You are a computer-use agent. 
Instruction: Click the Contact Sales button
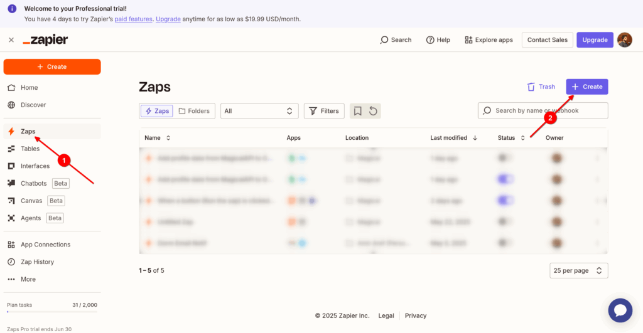click(x=547, y=40)
